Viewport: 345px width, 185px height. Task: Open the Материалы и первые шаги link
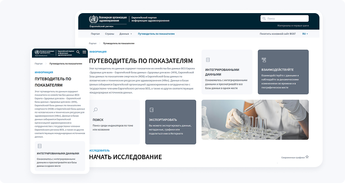293,25
